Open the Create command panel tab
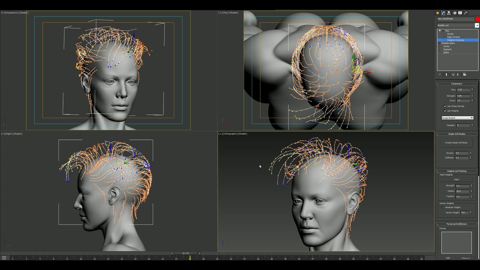Viewport: 480px width, 270px height. click(x=438, y=13)
